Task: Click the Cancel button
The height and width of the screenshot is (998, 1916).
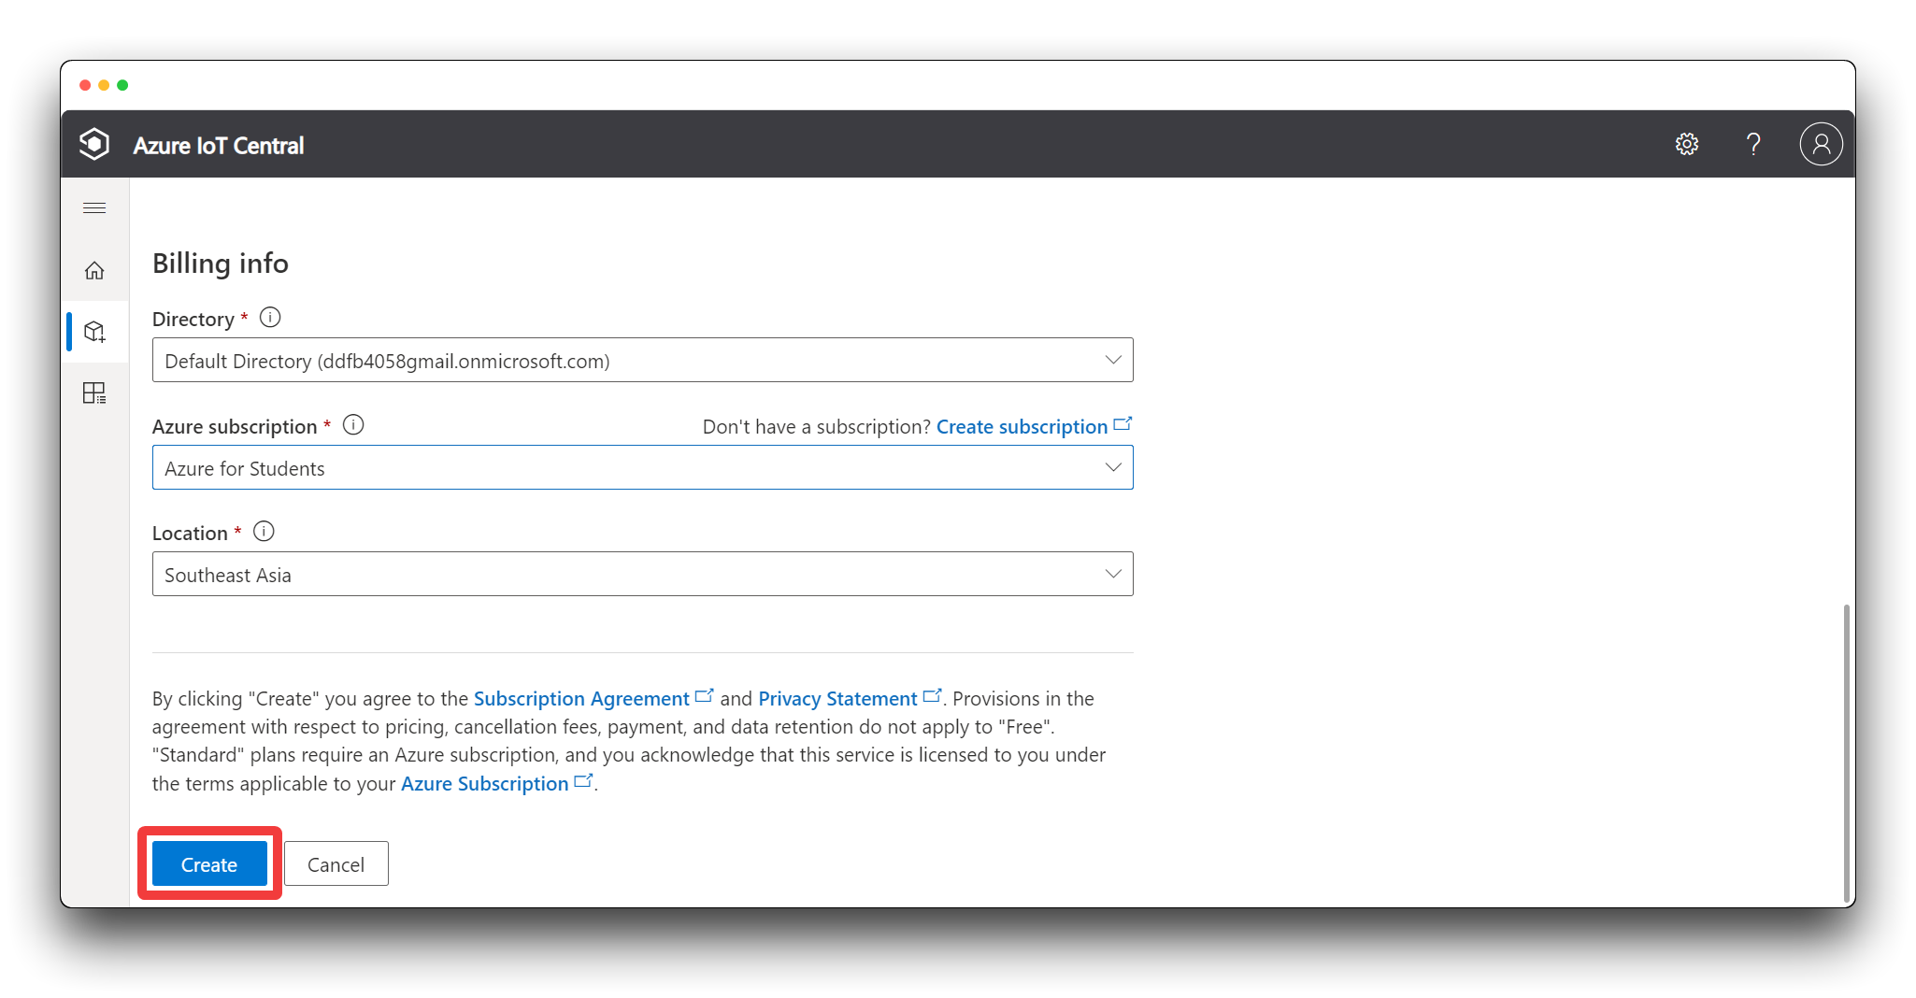Action: (x=336, y=864)
